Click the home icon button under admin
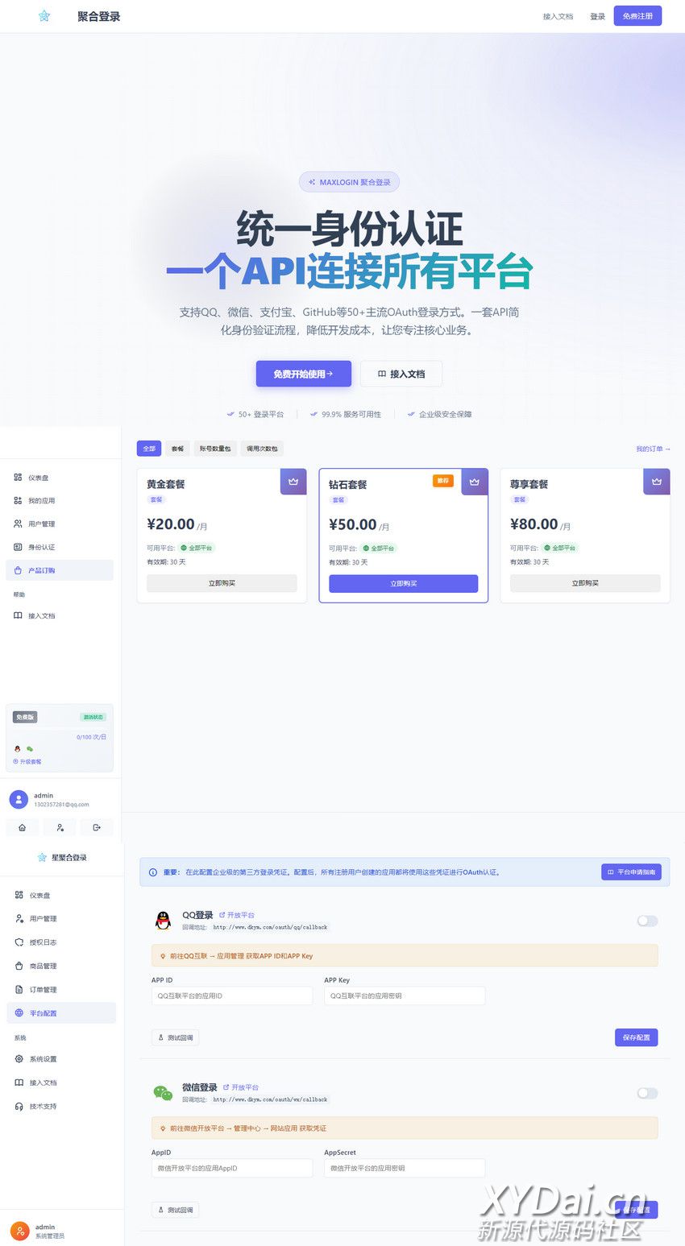The height and width of the screenshot is (1246, 685). pyautogui.click(x=22, y=827)
